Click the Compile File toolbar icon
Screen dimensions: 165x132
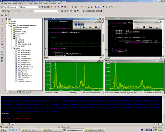point(42,7)
